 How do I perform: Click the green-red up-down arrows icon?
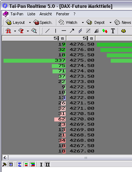105,31
